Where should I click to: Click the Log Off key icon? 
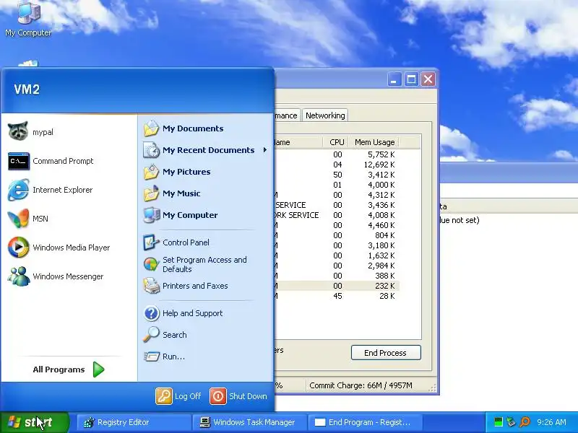coord(164,396)
